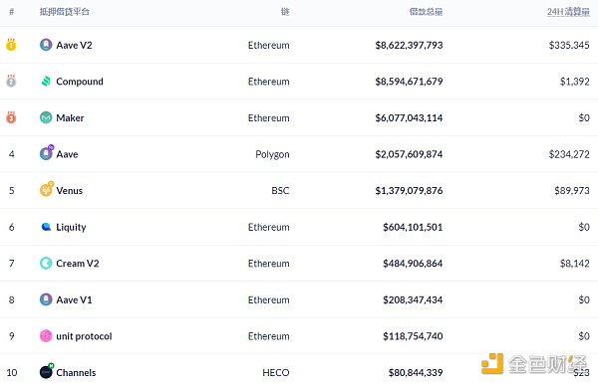Click the Venus platform logo icon
The width and height of the screenshot is (598, 385).
tap(47, 189)
